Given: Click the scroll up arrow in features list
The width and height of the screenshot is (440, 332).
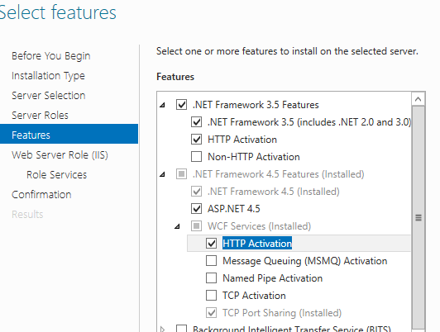Looking at the screenshot, I should coord(418,99).
